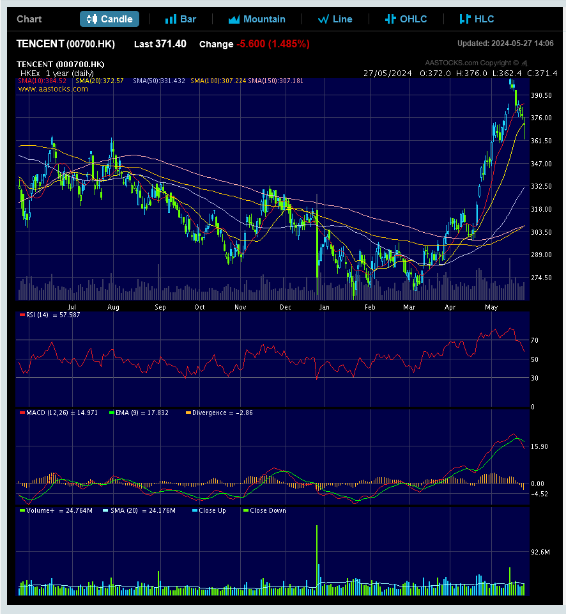Click the green EMA (9) legend color marker
This screenshot has height=614, width=566.
coord(112,413)
